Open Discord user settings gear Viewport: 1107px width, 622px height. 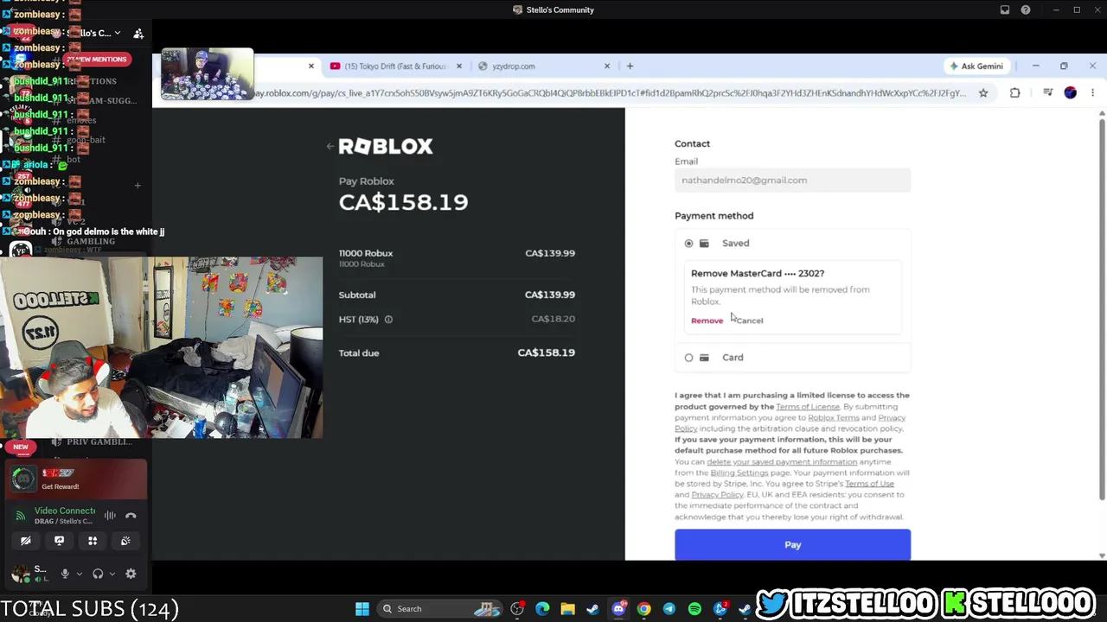pos(131,574)
